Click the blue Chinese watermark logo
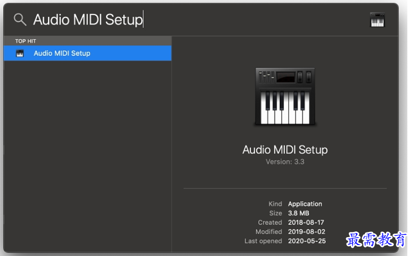The image size is (411, 256). point(376,239)
